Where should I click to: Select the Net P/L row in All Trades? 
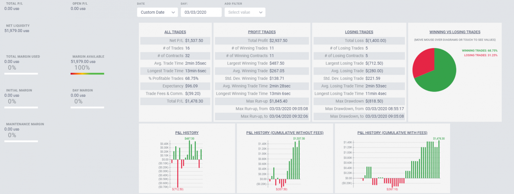click(175, 41)
